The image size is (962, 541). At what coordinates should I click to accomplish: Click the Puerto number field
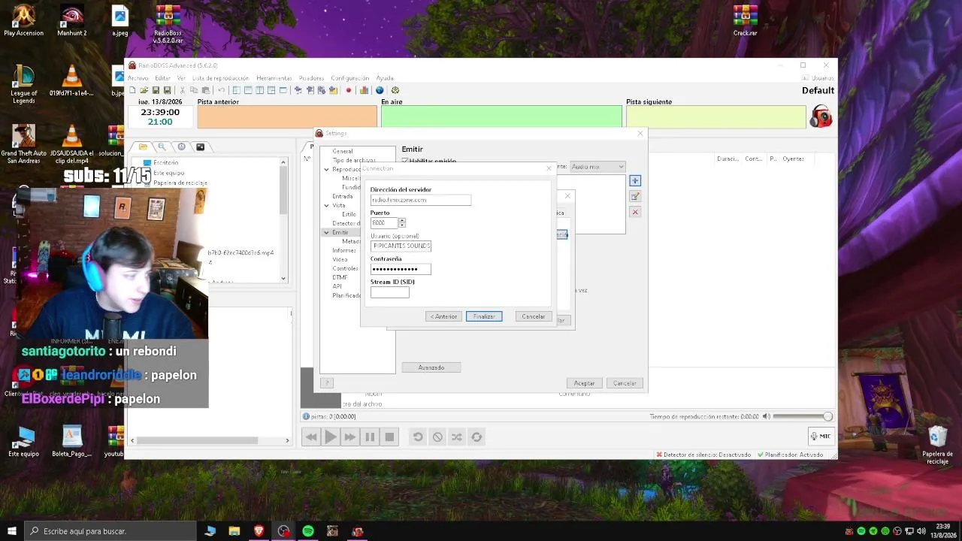point(384,223)
